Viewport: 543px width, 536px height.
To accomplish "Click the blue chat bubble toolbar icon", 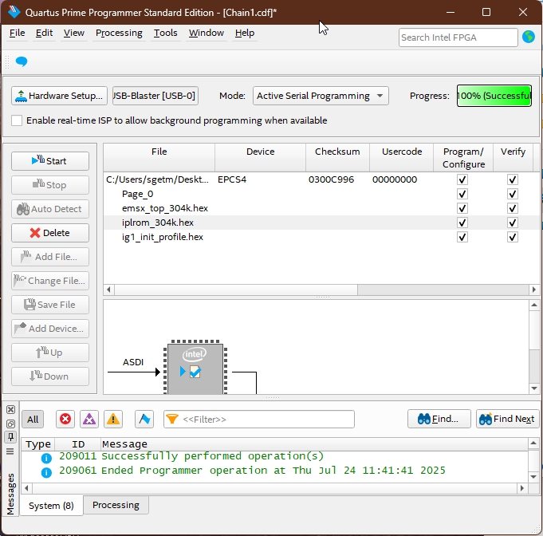I will 22,61.
